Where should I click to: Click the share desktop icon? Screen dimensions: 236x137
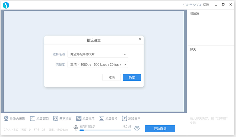click(56, 118)
